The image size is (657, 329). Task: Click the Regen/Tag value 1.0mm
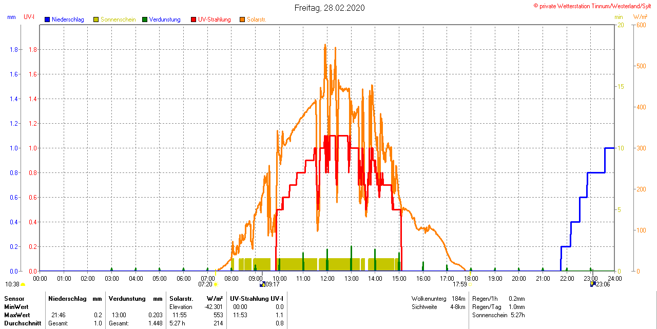(x=517, y=307)
